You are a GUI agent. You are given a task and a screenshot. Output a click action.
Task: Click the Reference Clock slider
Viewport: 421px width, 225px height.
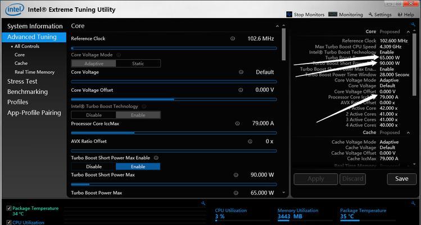(x=174, y=48)
